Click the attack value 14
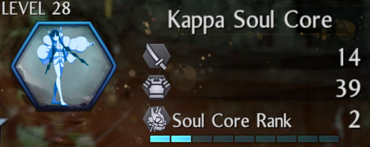Viewport: 370px width, 147px height. point(349,57)
